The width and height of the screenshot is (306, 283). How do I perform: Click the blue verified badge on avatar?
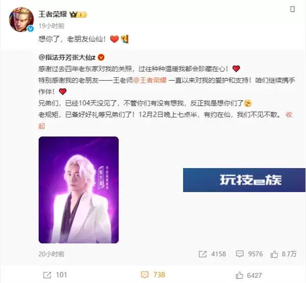pos(30,29)
